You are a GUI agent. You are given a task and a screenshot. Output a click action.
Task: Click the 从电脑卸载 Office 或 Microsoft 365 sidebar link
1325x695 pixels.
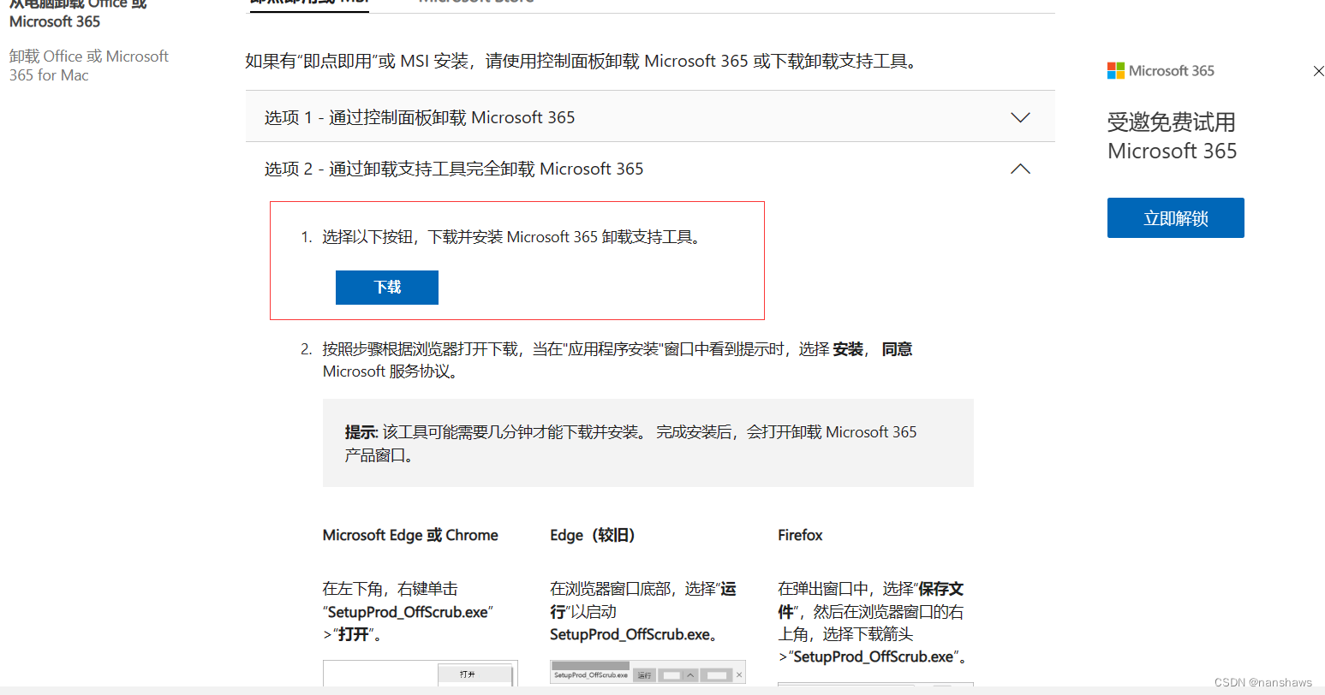[78, 14]
